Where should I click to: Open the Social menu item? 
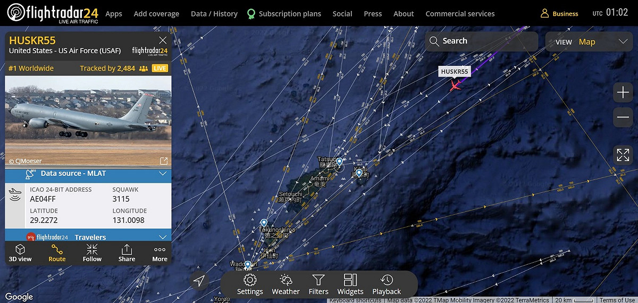click(342, 14)
